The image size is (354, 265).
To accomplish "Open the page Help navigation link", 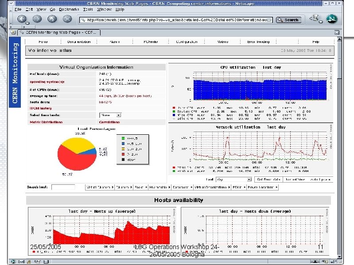I will click(316, 42).
